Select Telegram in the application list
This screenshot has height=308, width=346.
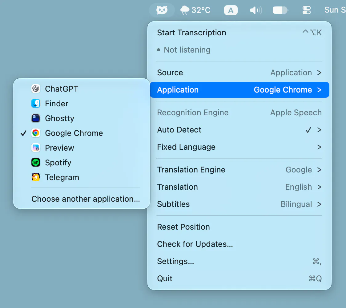(82, 177)
